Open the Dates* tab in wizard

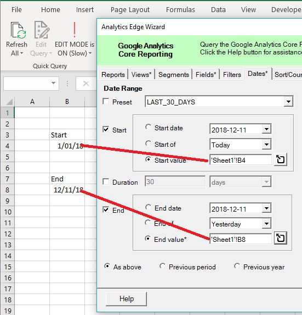[258, 74]
